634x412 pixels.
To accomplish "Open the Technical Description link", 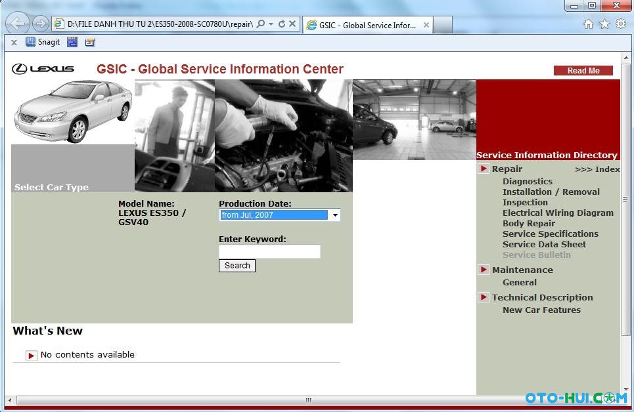I will point(542,297).
